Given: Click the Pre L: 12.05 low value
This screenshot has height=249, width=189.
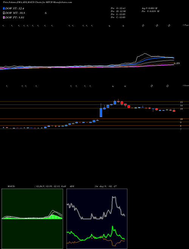Looking at the screenshot, I should (x=118, y=14).
